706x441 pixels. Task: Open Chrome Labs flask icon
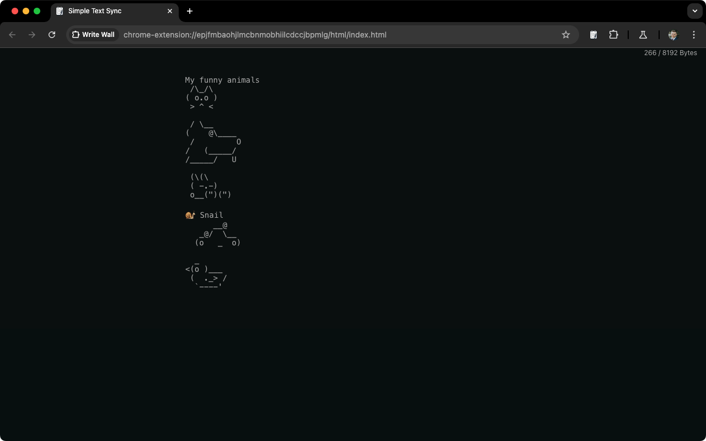point(643,35)
